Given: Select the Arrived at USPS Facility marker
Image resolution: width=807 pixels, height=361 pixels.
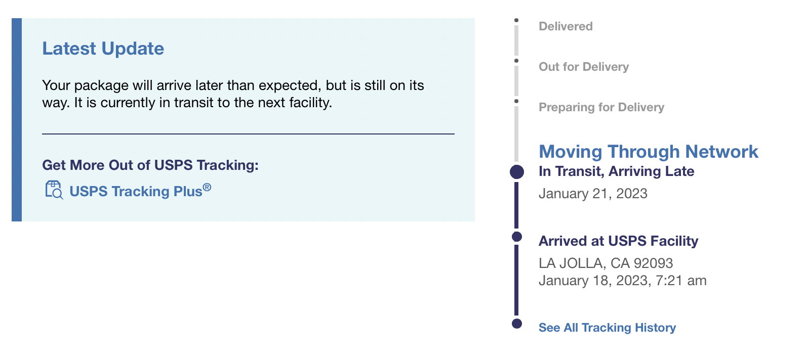Looking at the screenshot, I should (517, 237).
